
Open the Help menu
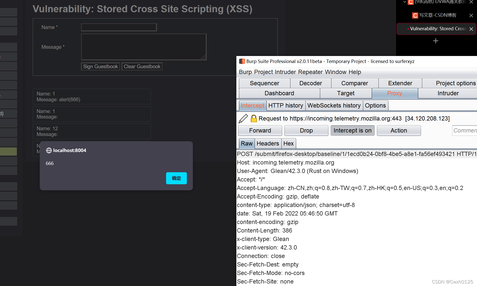coord(355,72)
